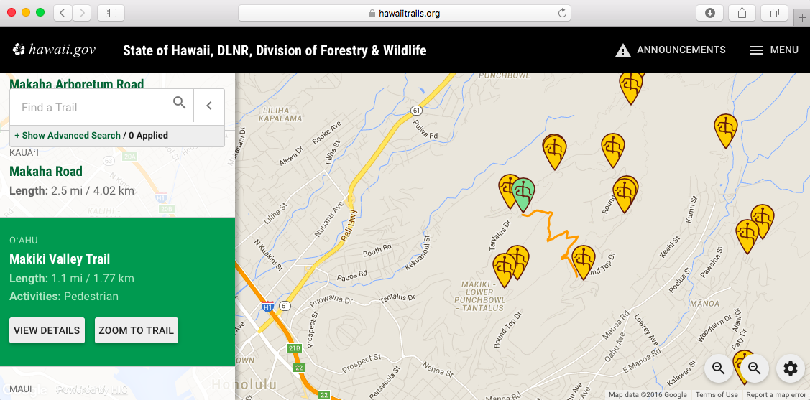
Task: Click the search magnifier icon in Find a Trail
Action: tap(180, 103)
